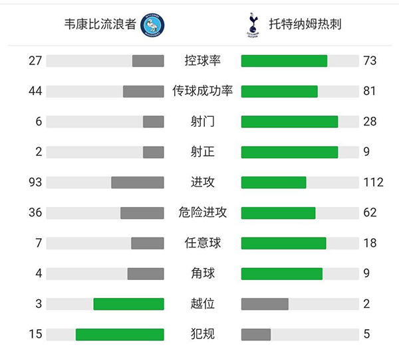Click Tottenham's green corner kicks bar
Screen dimensions: 399x347
281,273
